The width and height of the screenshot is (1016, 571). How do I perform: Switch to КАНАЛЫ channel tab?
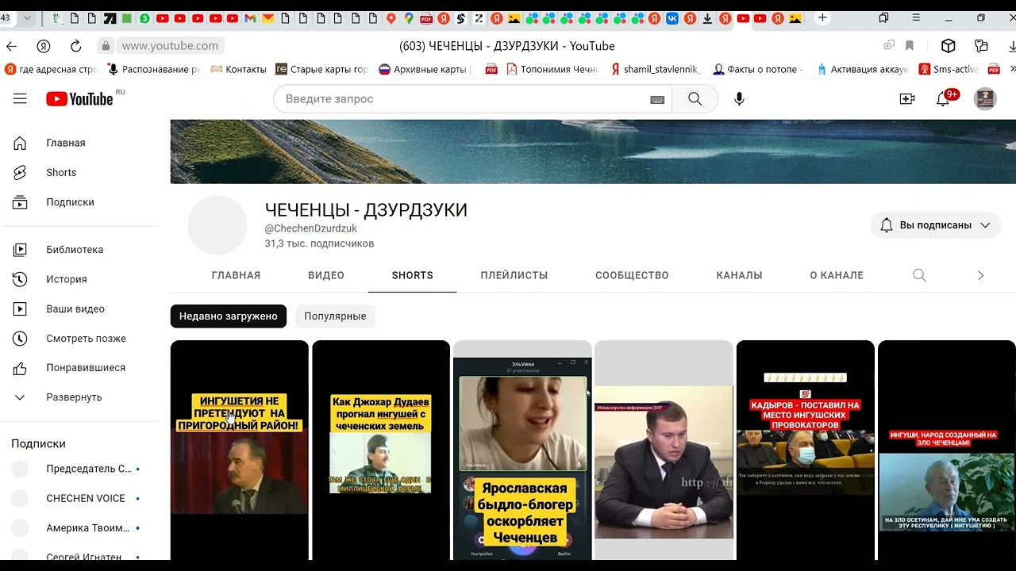point(739,275)
